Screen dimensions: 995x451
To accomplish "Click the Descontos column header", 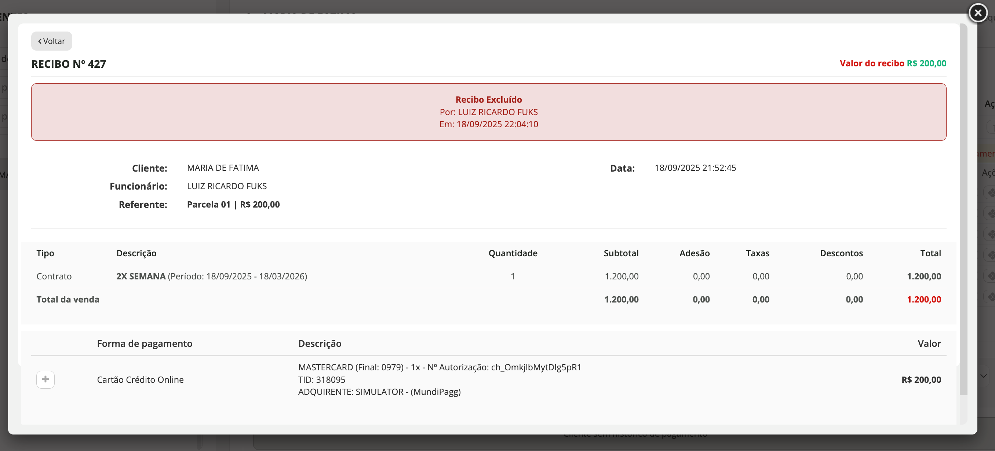I will tap(841, 253).
